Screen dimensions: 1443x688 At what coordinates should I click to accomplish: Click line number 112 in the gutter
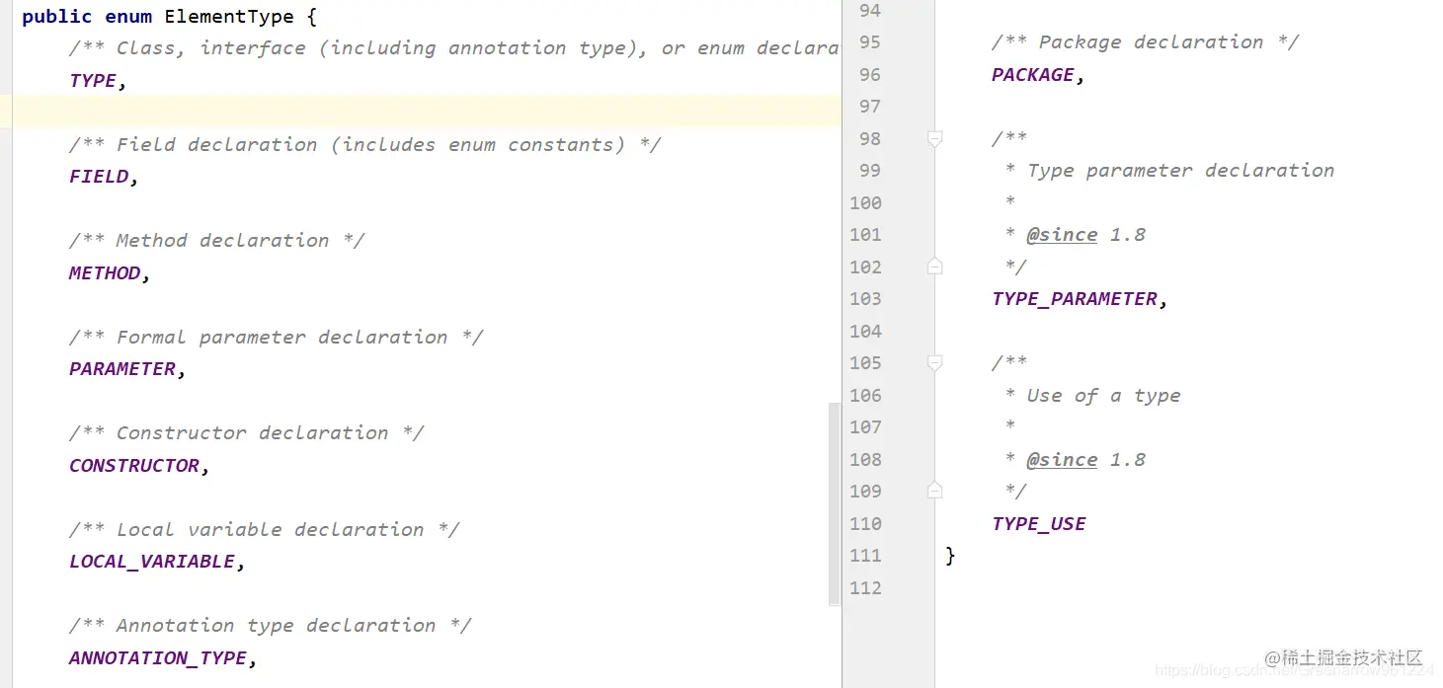[x=865, y=588]
